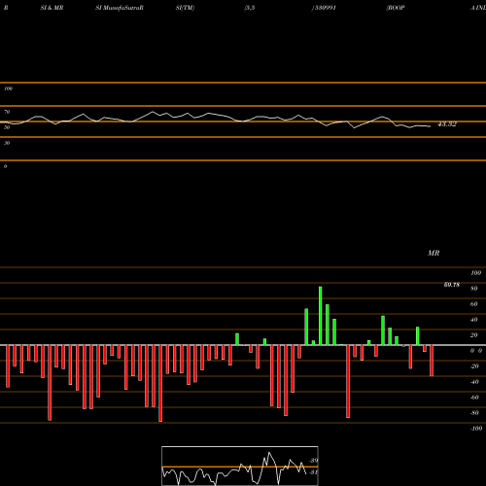Screen dimensions: 486x486
Task: Click the MR panel title label
Action: coord(434,253)
